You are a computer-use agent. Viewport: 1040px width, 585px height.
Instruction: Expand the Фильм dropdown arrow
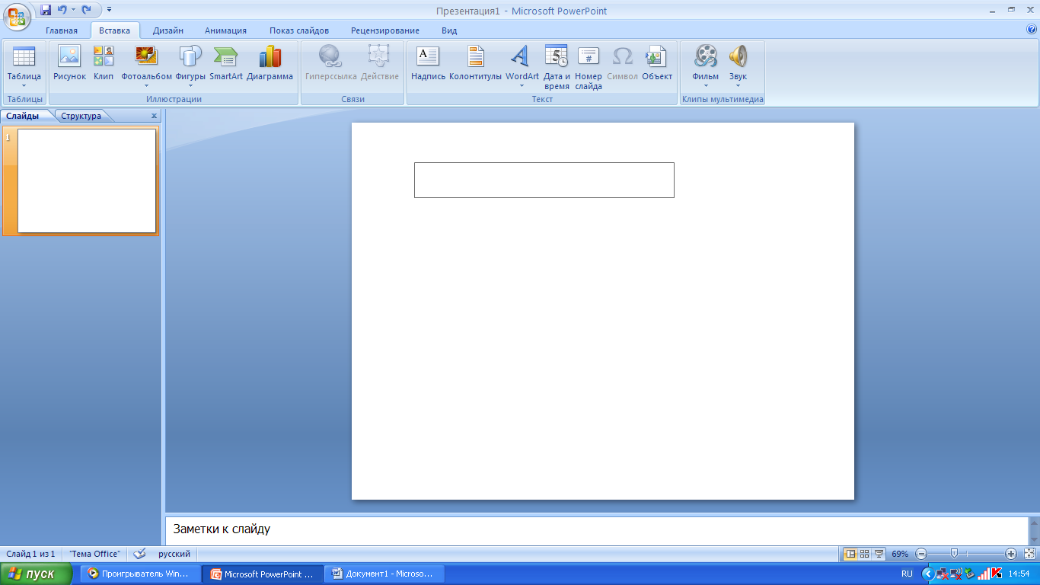(706, 86)
